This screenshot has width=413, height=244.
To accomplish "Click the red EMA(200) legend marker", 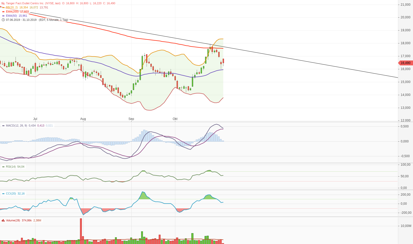I will point(3,12).
